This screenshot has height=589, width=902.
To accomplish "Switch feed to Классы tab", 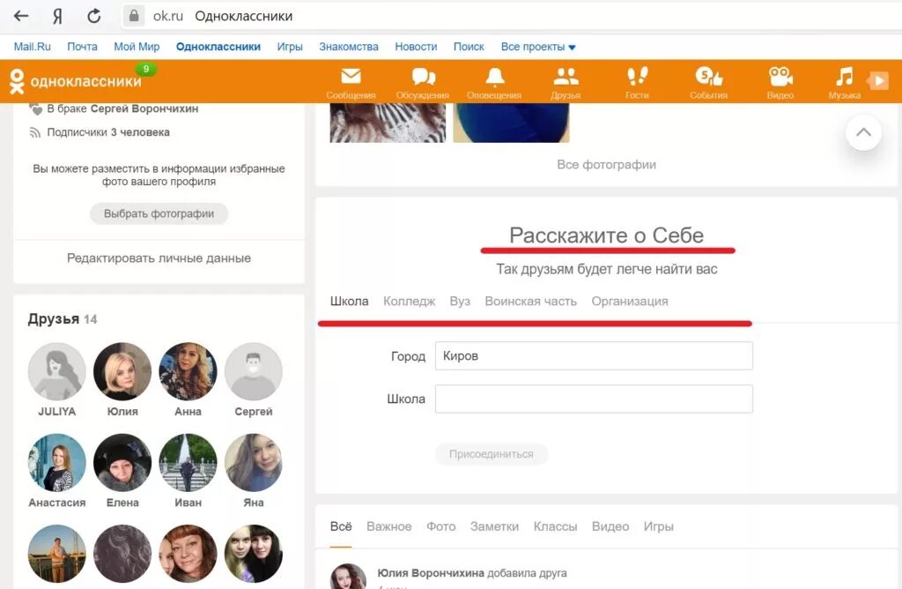I will click(x=555, y=526).
